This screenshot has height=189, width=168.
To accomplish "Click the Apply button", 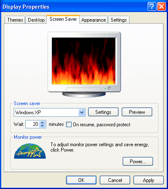I will (148, 180).
